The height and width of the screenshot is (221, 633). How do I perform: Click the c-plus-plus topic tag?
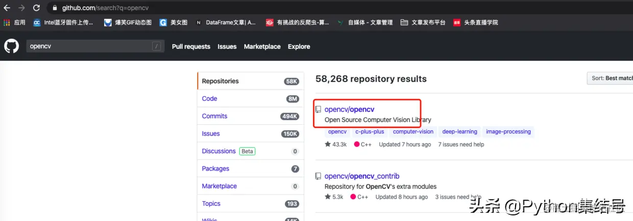click(370, 131)
